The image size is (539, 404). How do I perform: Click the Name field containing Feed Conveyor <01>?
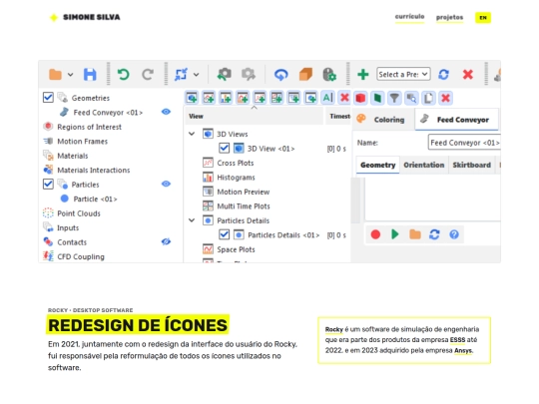[x=464, y=143]
